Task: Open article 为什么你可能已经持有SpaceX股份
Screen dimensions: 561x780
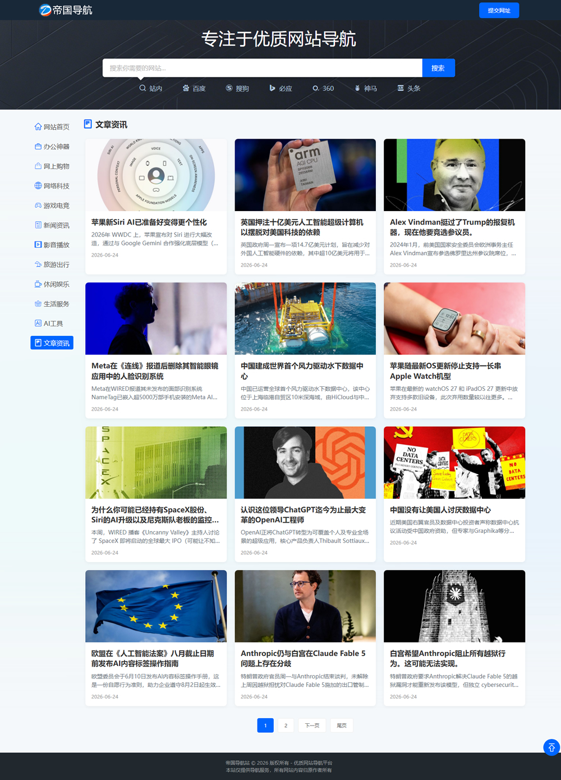Action: (155, 515)
